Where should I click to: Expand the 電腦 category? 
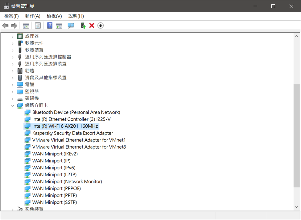click(x=13, y=85)
